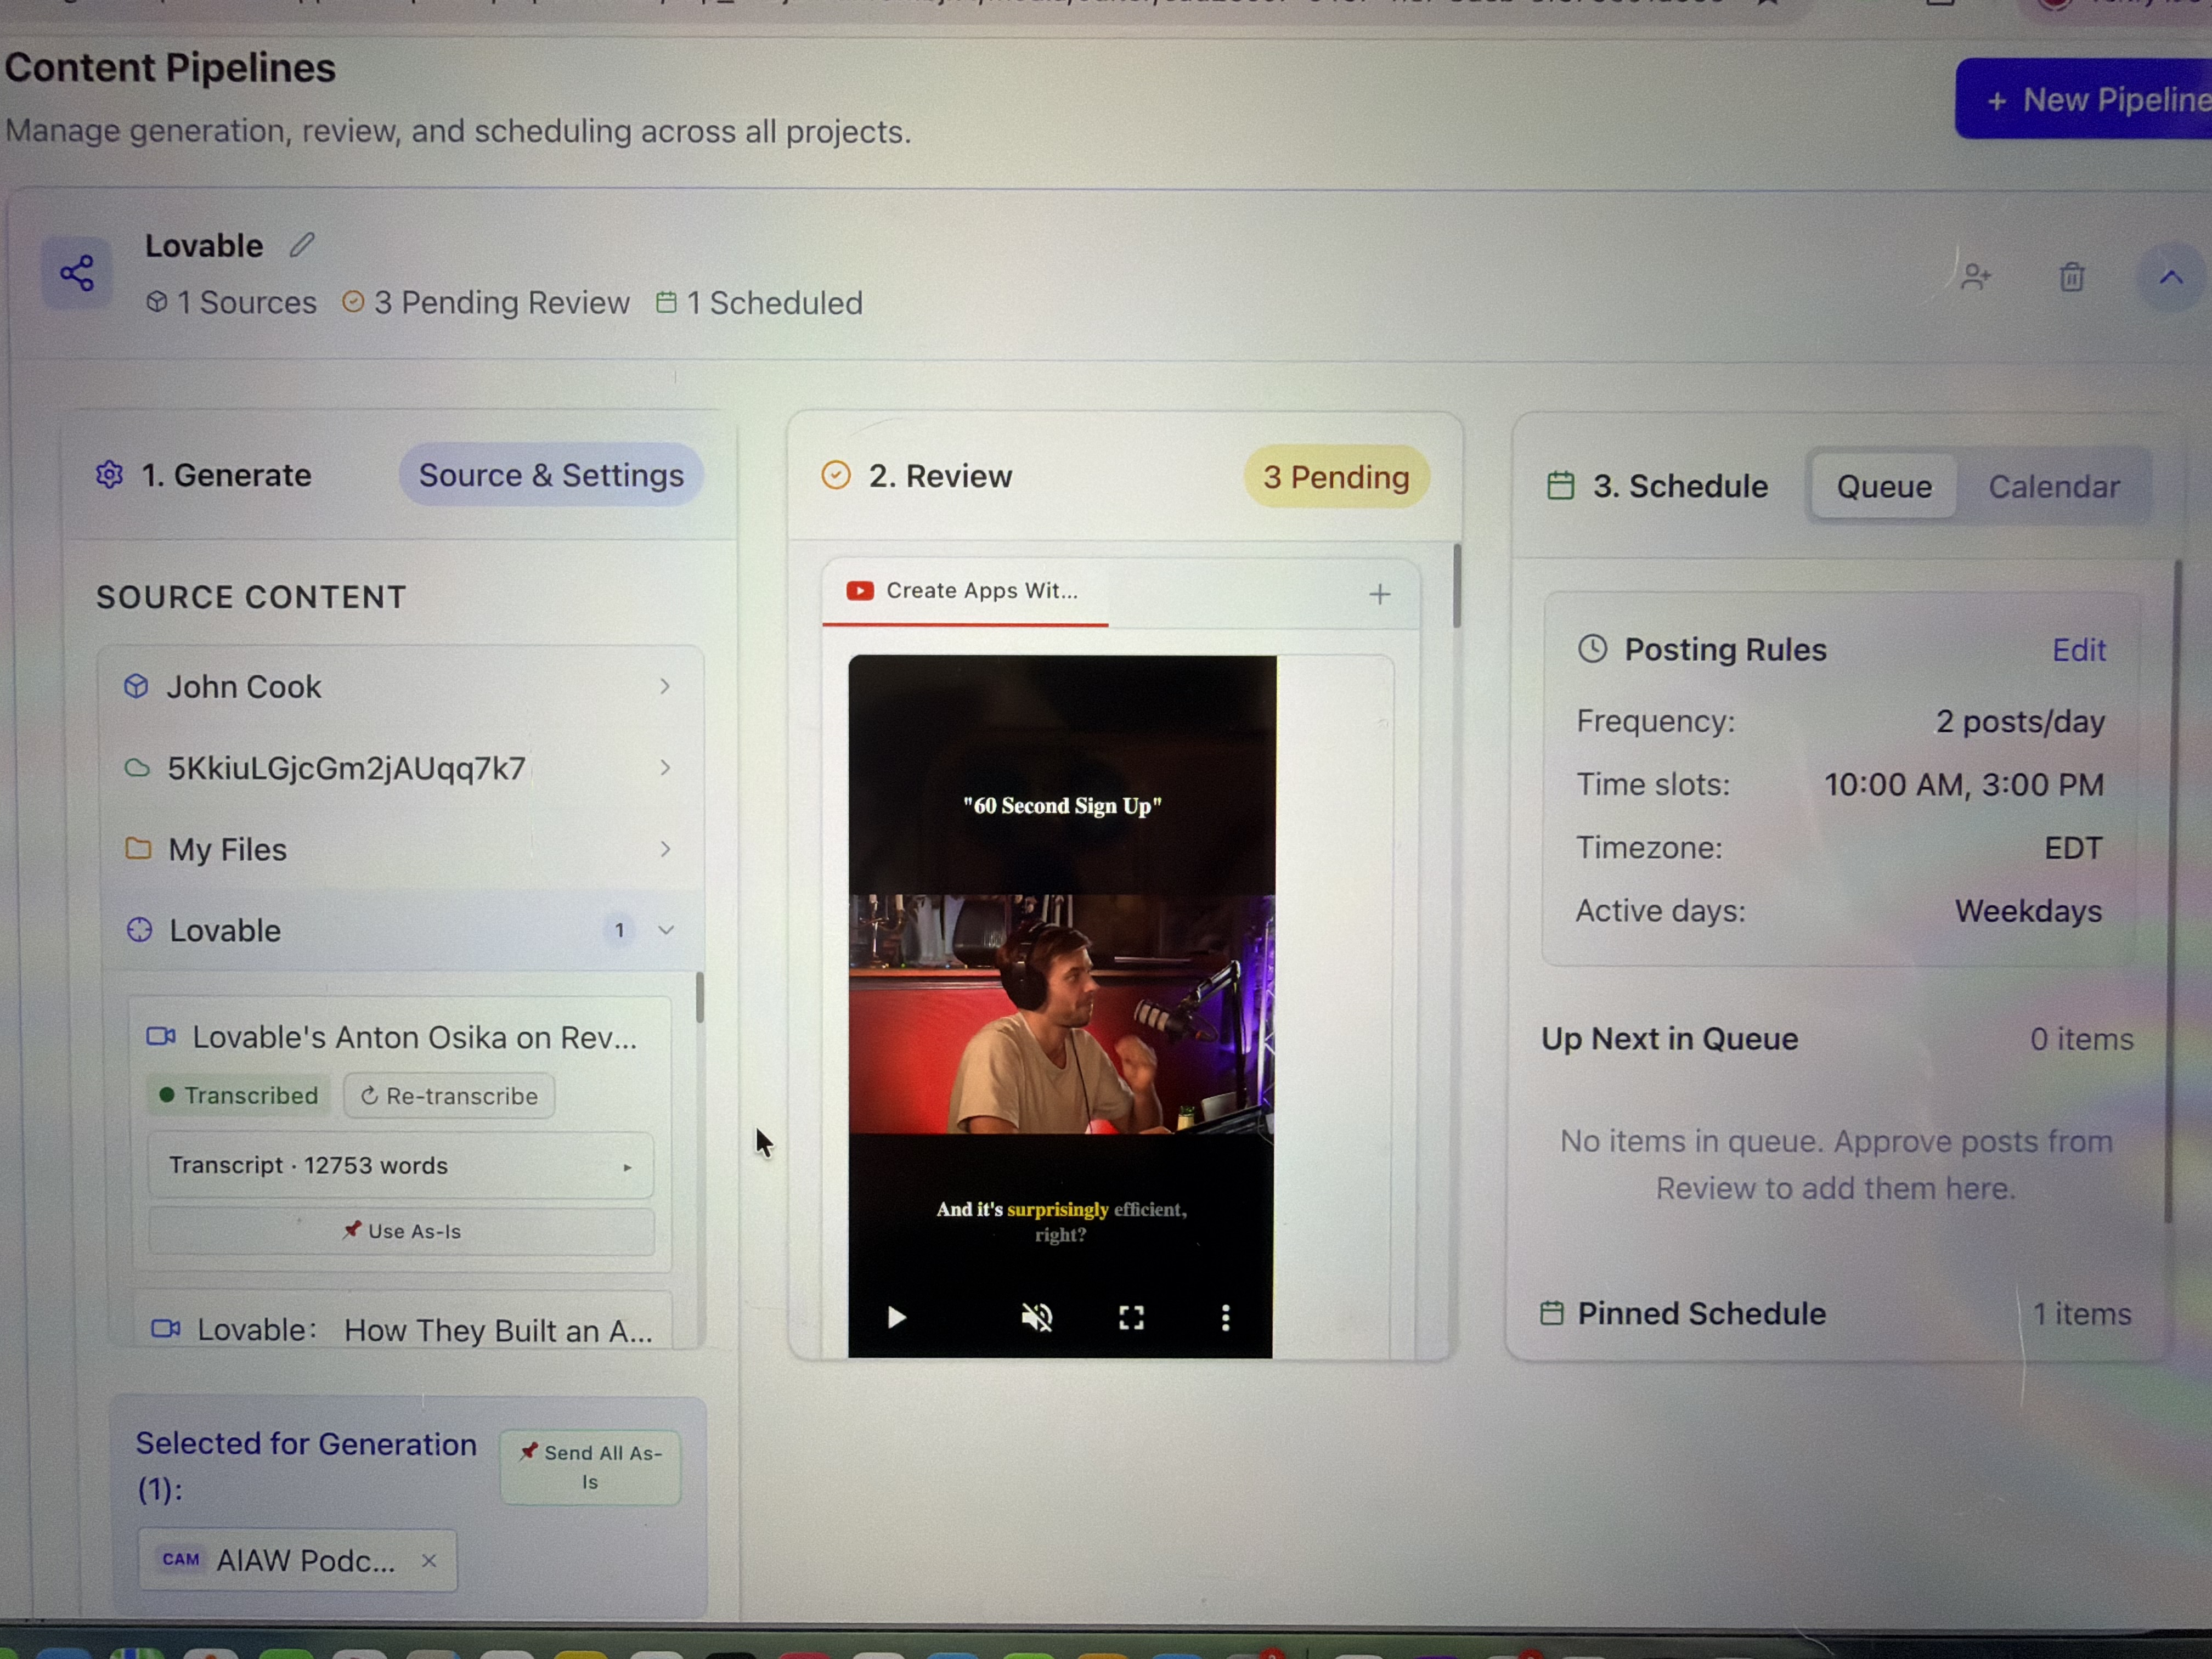This screenshot has height=1659, width=2212.
Task: Click the 2 posts/day frequency value
Action: click(2020, 721)
